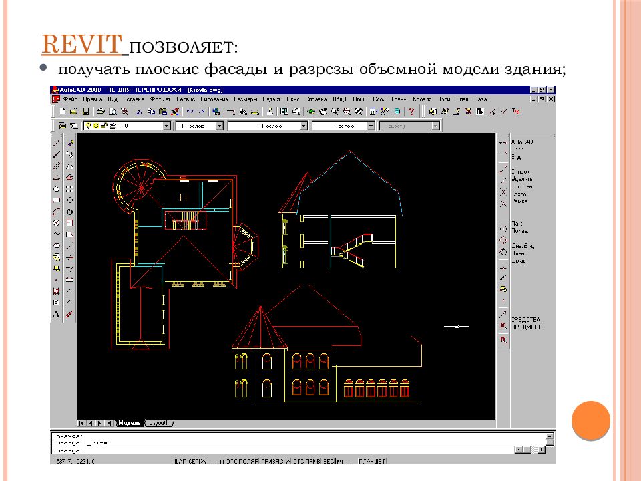Toggle ПРИВЯЗКА object snap in the status bar

click(x=276, y=461)
